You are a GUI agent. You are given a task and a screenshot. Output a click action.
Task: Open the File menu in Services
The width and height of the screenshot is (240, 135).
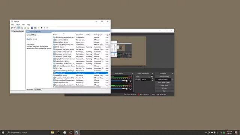pos(12,25)
